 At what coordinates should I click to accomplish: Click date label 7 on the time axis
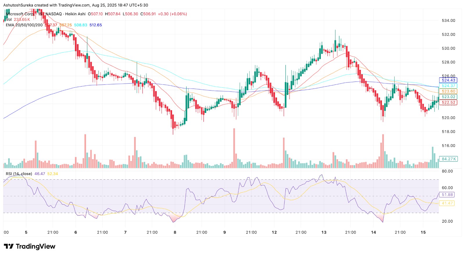125,232
